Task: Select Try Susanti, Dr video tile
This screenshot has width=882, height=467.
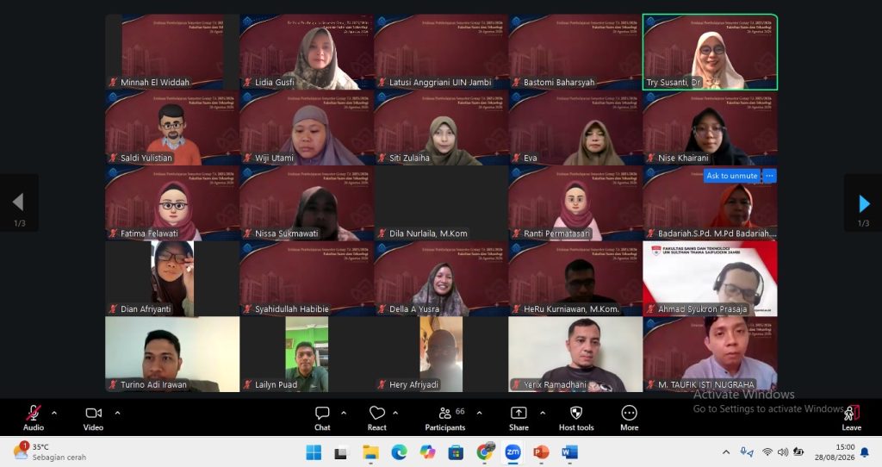Action: [710, 52]
